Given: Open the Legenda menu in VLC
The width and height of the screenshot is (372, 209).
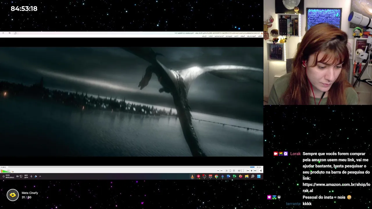Looking at the screenshot, I should [229, 36].
